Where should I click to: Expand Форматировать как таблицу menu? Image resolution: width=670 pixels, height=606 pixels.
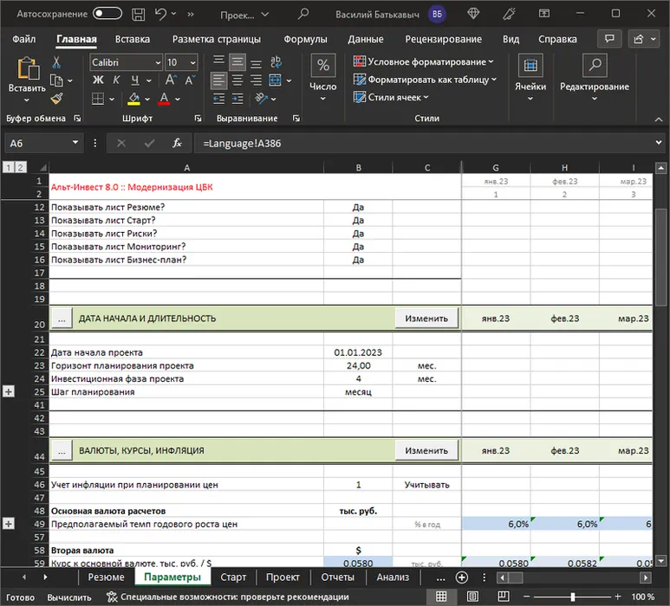425,80
